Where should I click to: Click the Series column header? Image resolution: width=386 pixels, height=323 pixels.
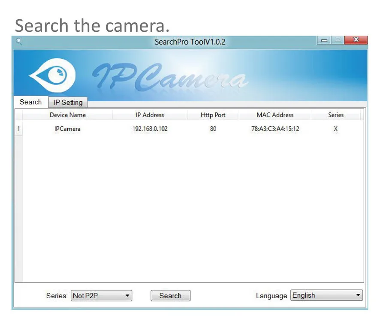[336, 115]
